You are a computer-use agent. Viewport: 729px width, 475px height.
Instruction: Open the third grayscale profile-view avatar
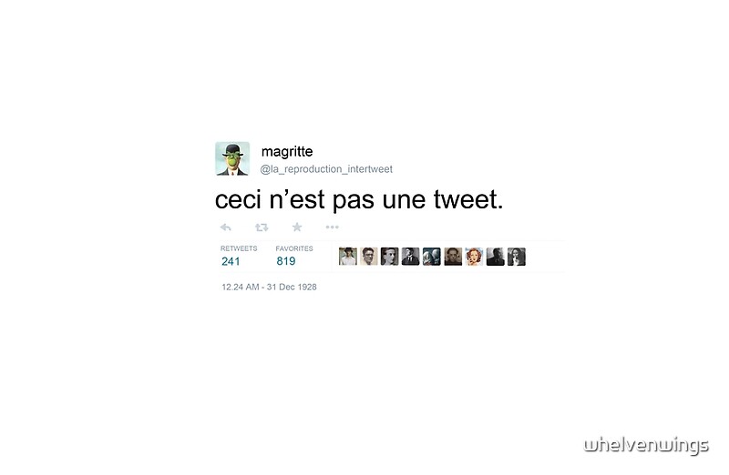[x=390, y=257]
